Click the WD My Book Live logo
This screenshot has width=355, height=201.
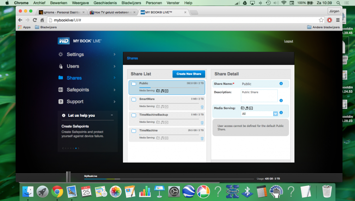click(80, 41)
